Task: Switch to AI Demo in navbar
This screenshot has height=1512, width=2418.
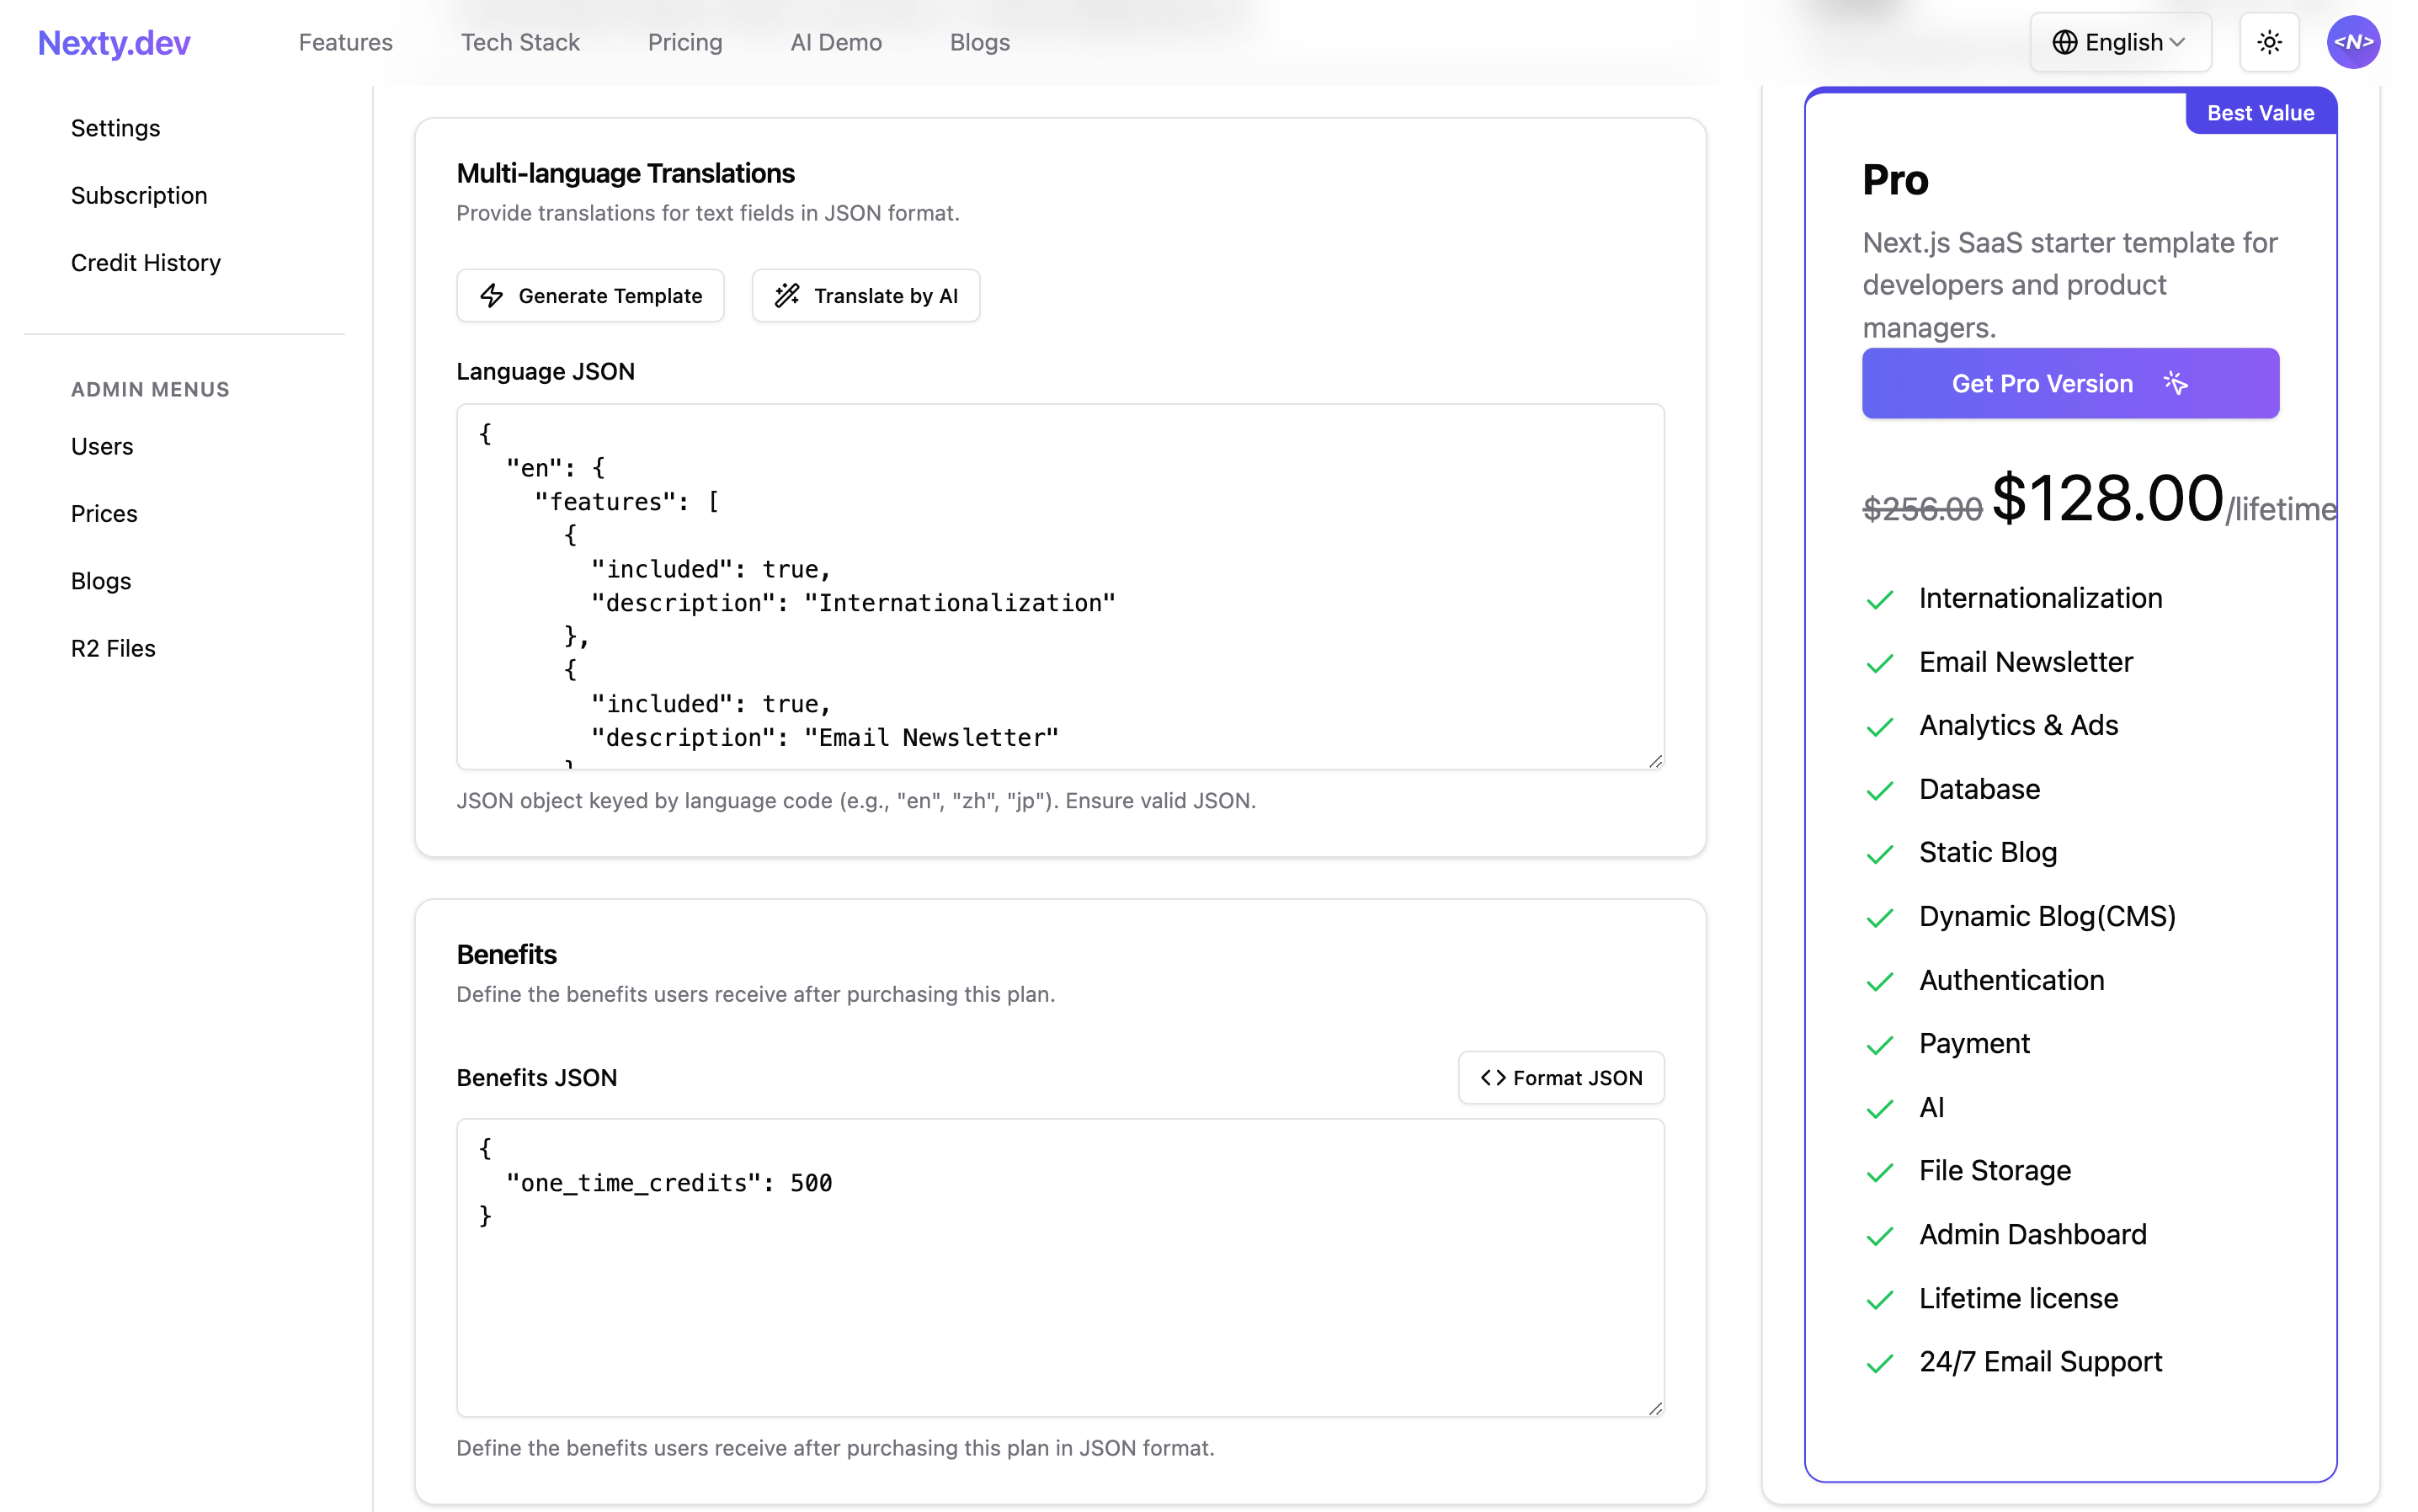Action: 836,42
